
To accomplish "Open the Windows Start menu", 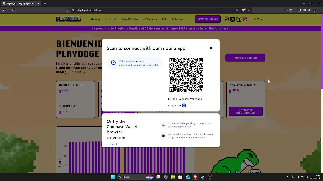I will click(113, 177).
